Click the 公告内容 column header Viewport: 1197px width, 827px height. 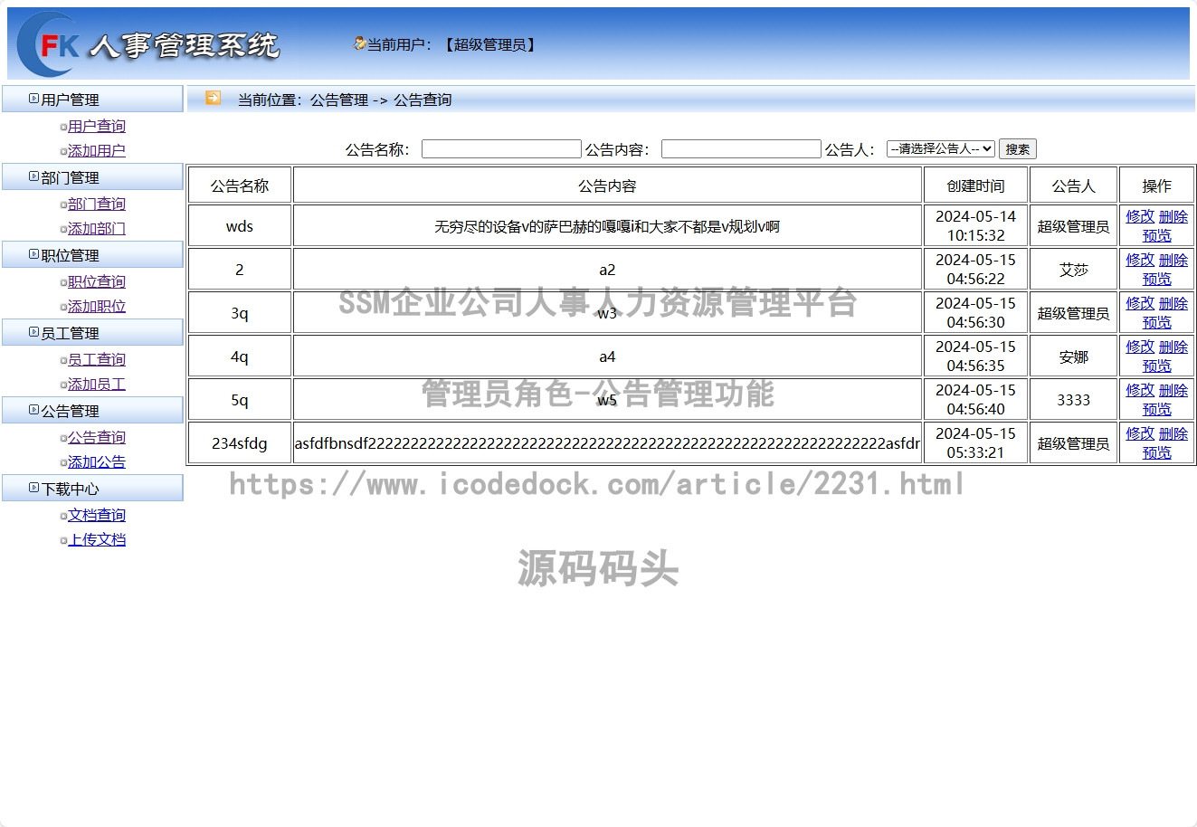coord(607,185)
